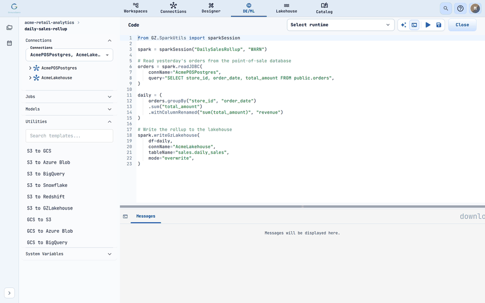Click the acme-retail-analytics breadcrumb
485x303 pixels.
49,22
